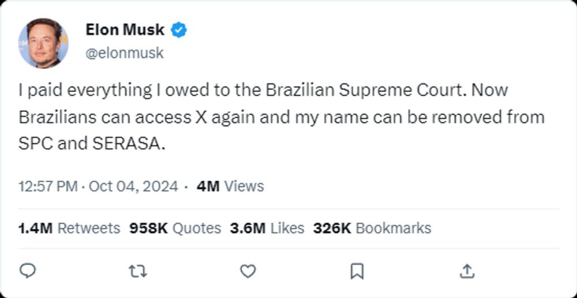Viewport: 577px width, 298px height.
Task: Click the blue verified badge
Action: click(x=180, y=30)
